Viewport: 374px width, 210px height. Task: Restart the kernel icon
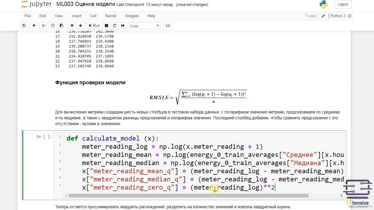115,26
